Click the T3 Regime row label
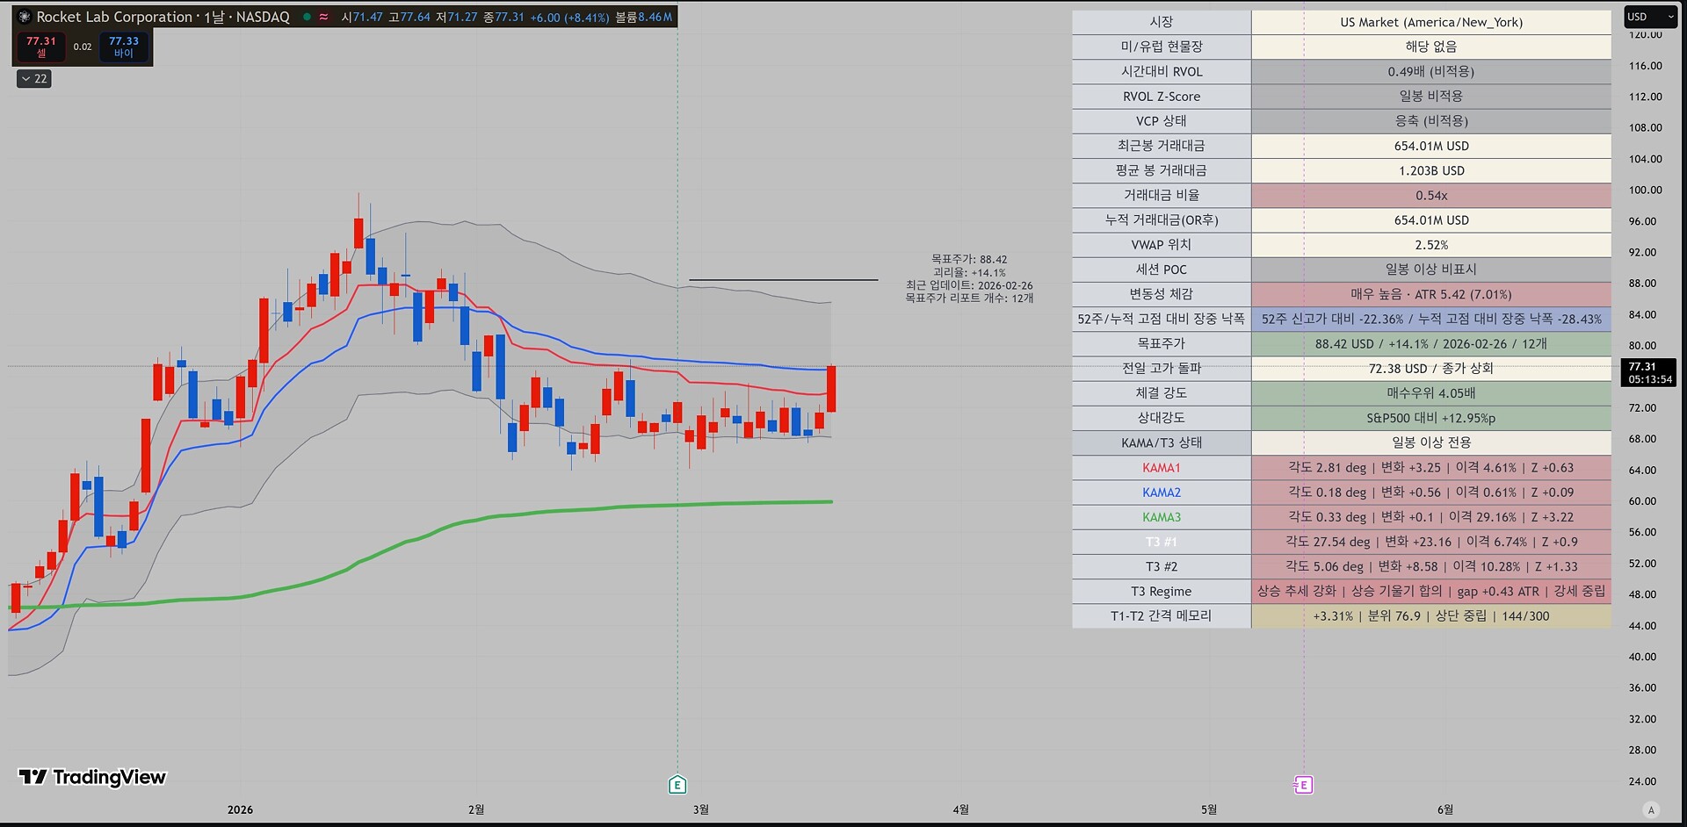The image size is (1687, 827). coord(1162,591)
